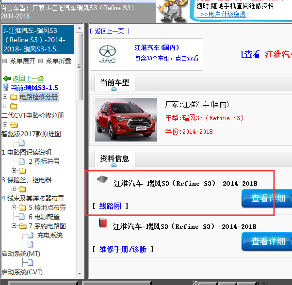This screenshot has width=292, height=285.
Task: Click document icon above 启动系统(CVT)
Action: pyautogui.click(x=31, y=263)
